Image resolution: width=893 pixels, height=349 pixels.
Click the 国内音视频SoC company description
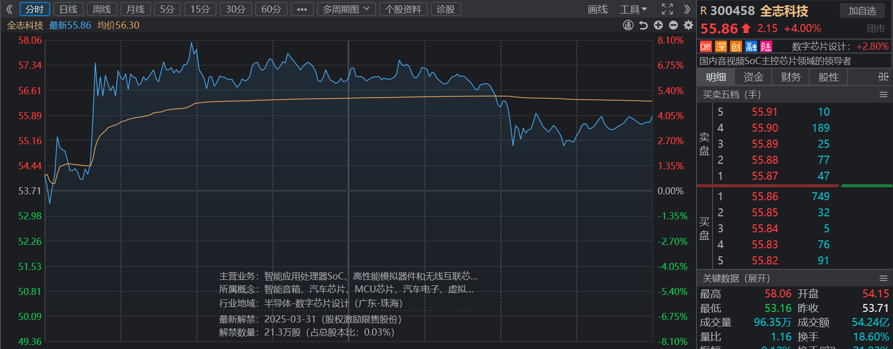775,61
